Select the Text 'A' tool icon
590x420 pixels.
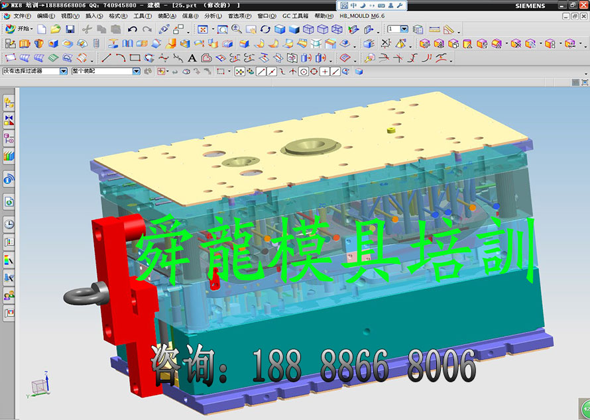click(192, 58)
